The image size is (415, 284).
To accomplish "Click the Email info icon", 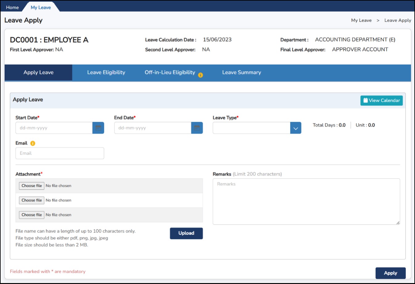I will tap(33, 143).
